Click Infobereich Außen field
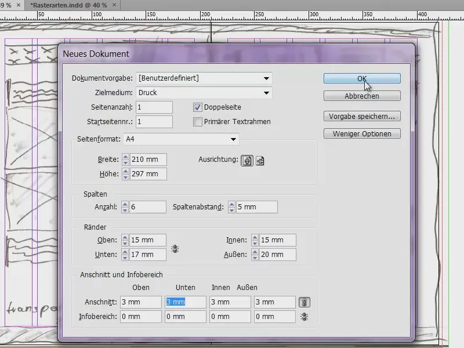464x348 pixels. point(275,317)
